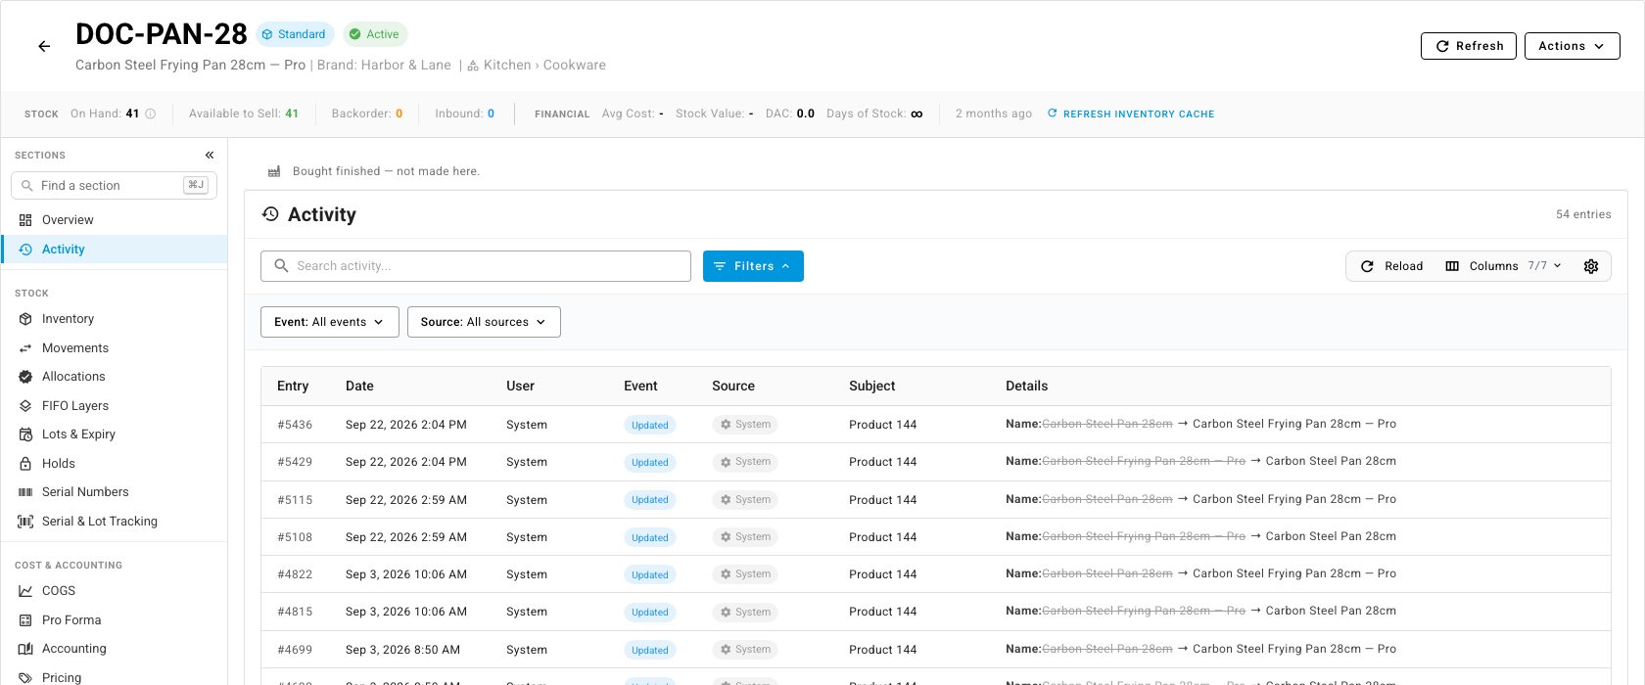The image size is (1645, 685).
Task: Click the Pro Forma icon
Action: [x=25, y=620]
